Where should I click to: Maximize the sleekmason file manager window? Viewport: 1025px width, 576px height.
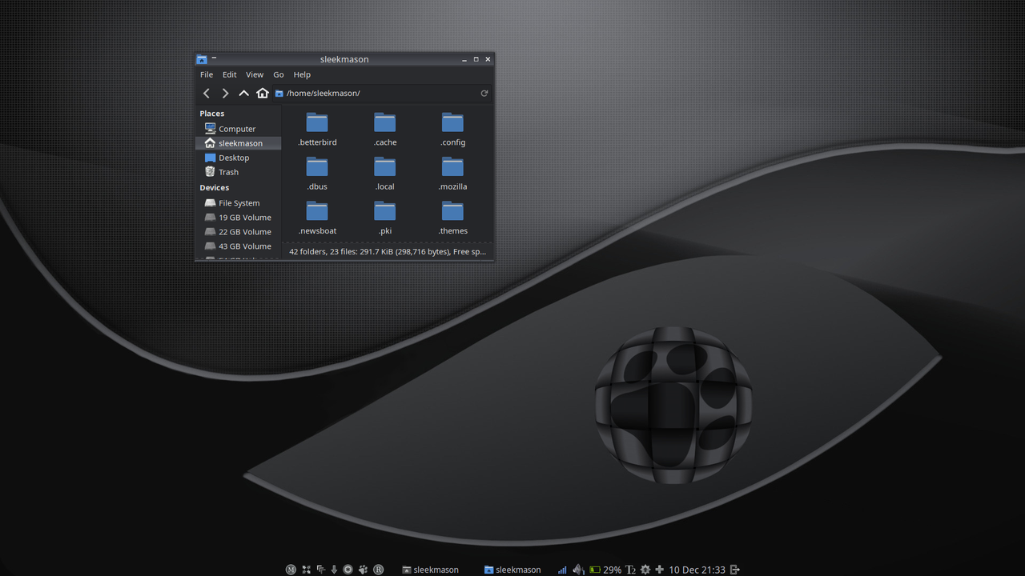pos(476,59)
